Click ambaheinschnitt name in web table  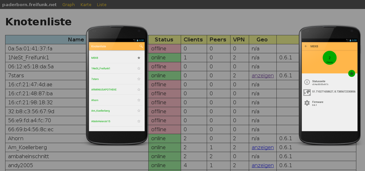tap(28, 156)
